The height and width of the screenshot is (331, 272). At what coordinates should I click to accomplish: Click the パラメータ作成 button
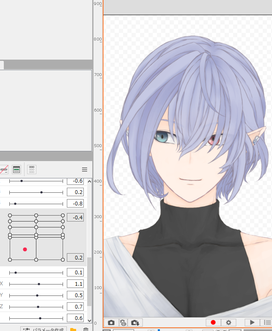coord(44,329)
